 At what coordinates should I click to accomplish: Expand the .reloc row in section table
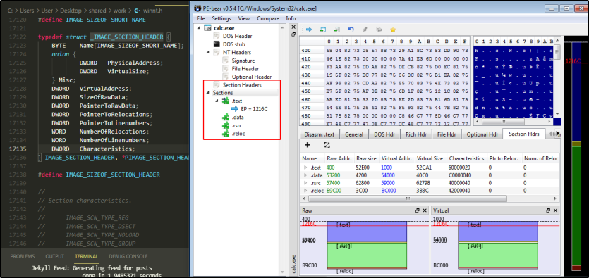pyautogui.click(x=305, y=190)
